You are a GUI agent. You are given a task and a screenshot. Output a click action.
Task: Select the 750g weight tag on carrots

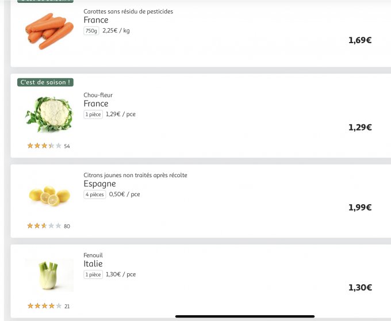click(x=91, y=31)
